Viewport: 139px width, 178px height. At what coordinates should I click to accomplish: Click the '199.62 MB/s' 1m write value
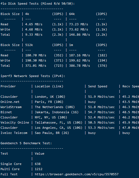click(x=79, y=60)
